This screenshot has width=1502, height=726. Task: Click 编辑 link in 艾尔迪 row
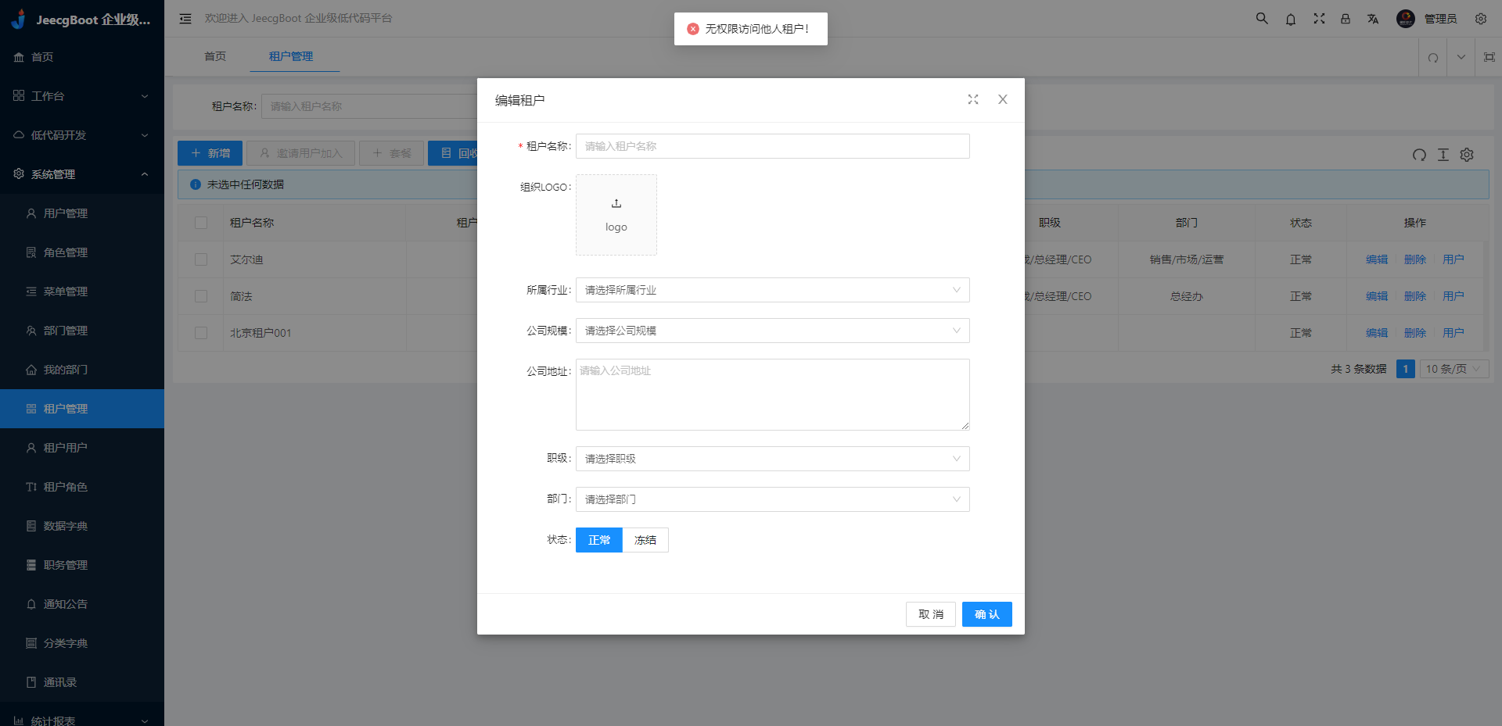click(1377, 259)
